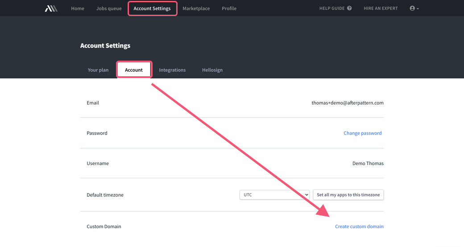Viewport: 464px width, 247px height.
Task: Expand the UTC timezone dropdown
Action: point(275,195)
